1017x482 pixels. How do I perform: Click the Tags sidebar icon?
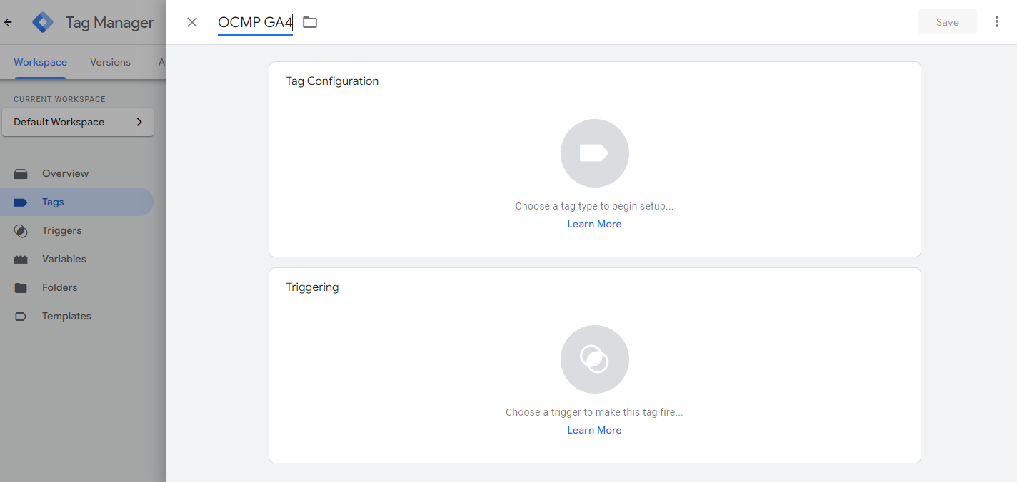21,202
